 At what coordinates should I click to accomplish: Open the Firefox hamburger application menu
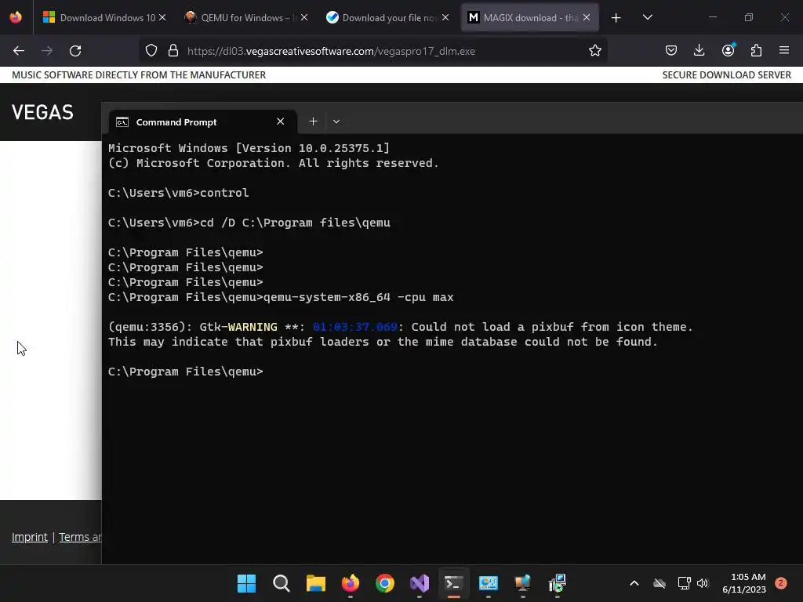tap(784, 51)
